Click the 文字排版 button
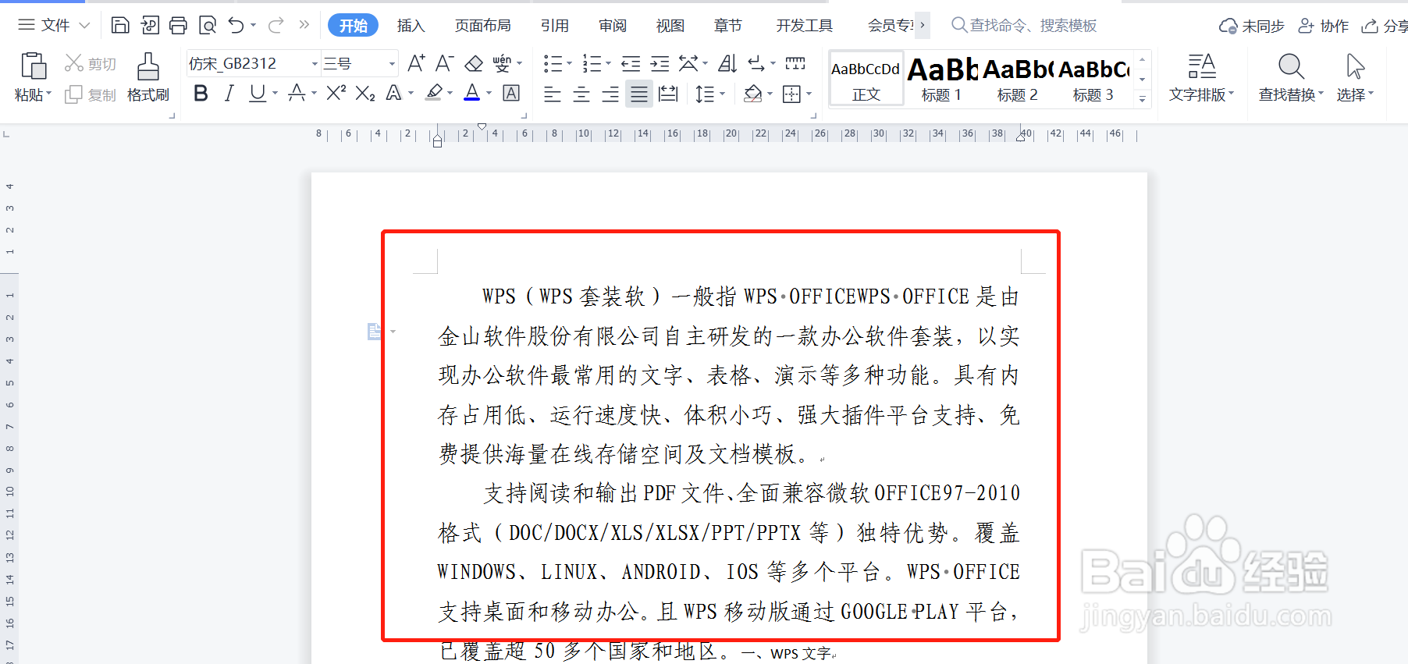This screenshot has height=664, width=1408. (1202, 77)
